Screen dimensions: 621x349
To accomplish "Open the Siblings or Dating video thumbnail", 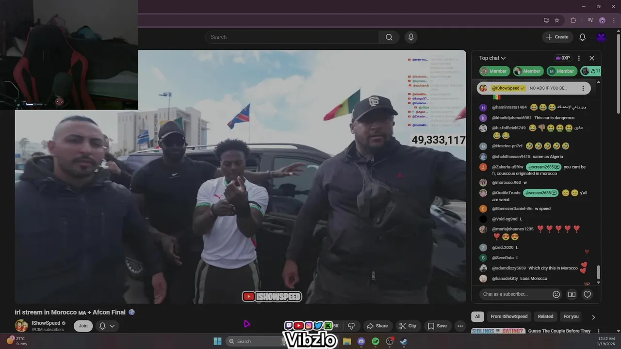I will pos(498,331).
